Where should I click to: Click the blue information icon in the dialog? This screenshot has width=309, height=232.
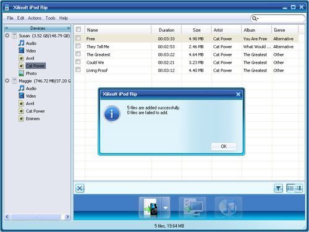click(x=112, y=114)
